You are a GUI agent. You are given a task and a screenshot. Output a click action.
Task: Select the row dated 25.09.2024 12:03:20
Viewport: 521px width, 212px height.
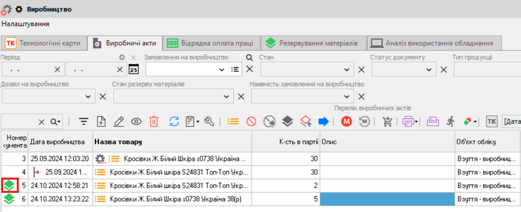click(x=260, y=159)
